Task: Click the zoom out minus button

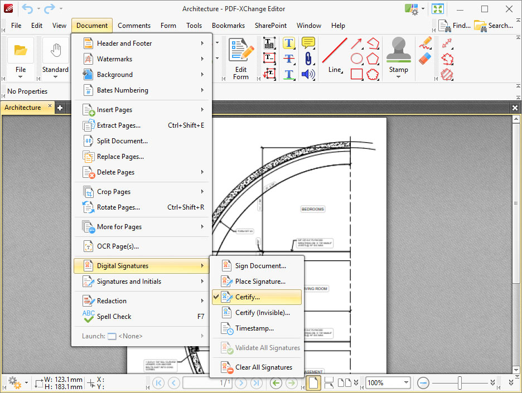Action: pyautogui.click(x=423, y=383)
